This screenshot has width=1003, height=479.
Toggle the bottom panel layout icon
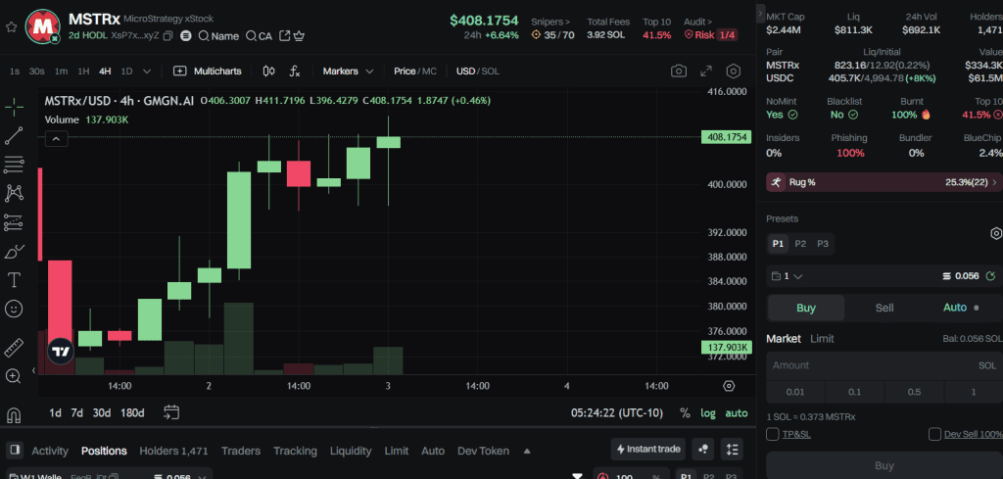[x=16, y=449]
